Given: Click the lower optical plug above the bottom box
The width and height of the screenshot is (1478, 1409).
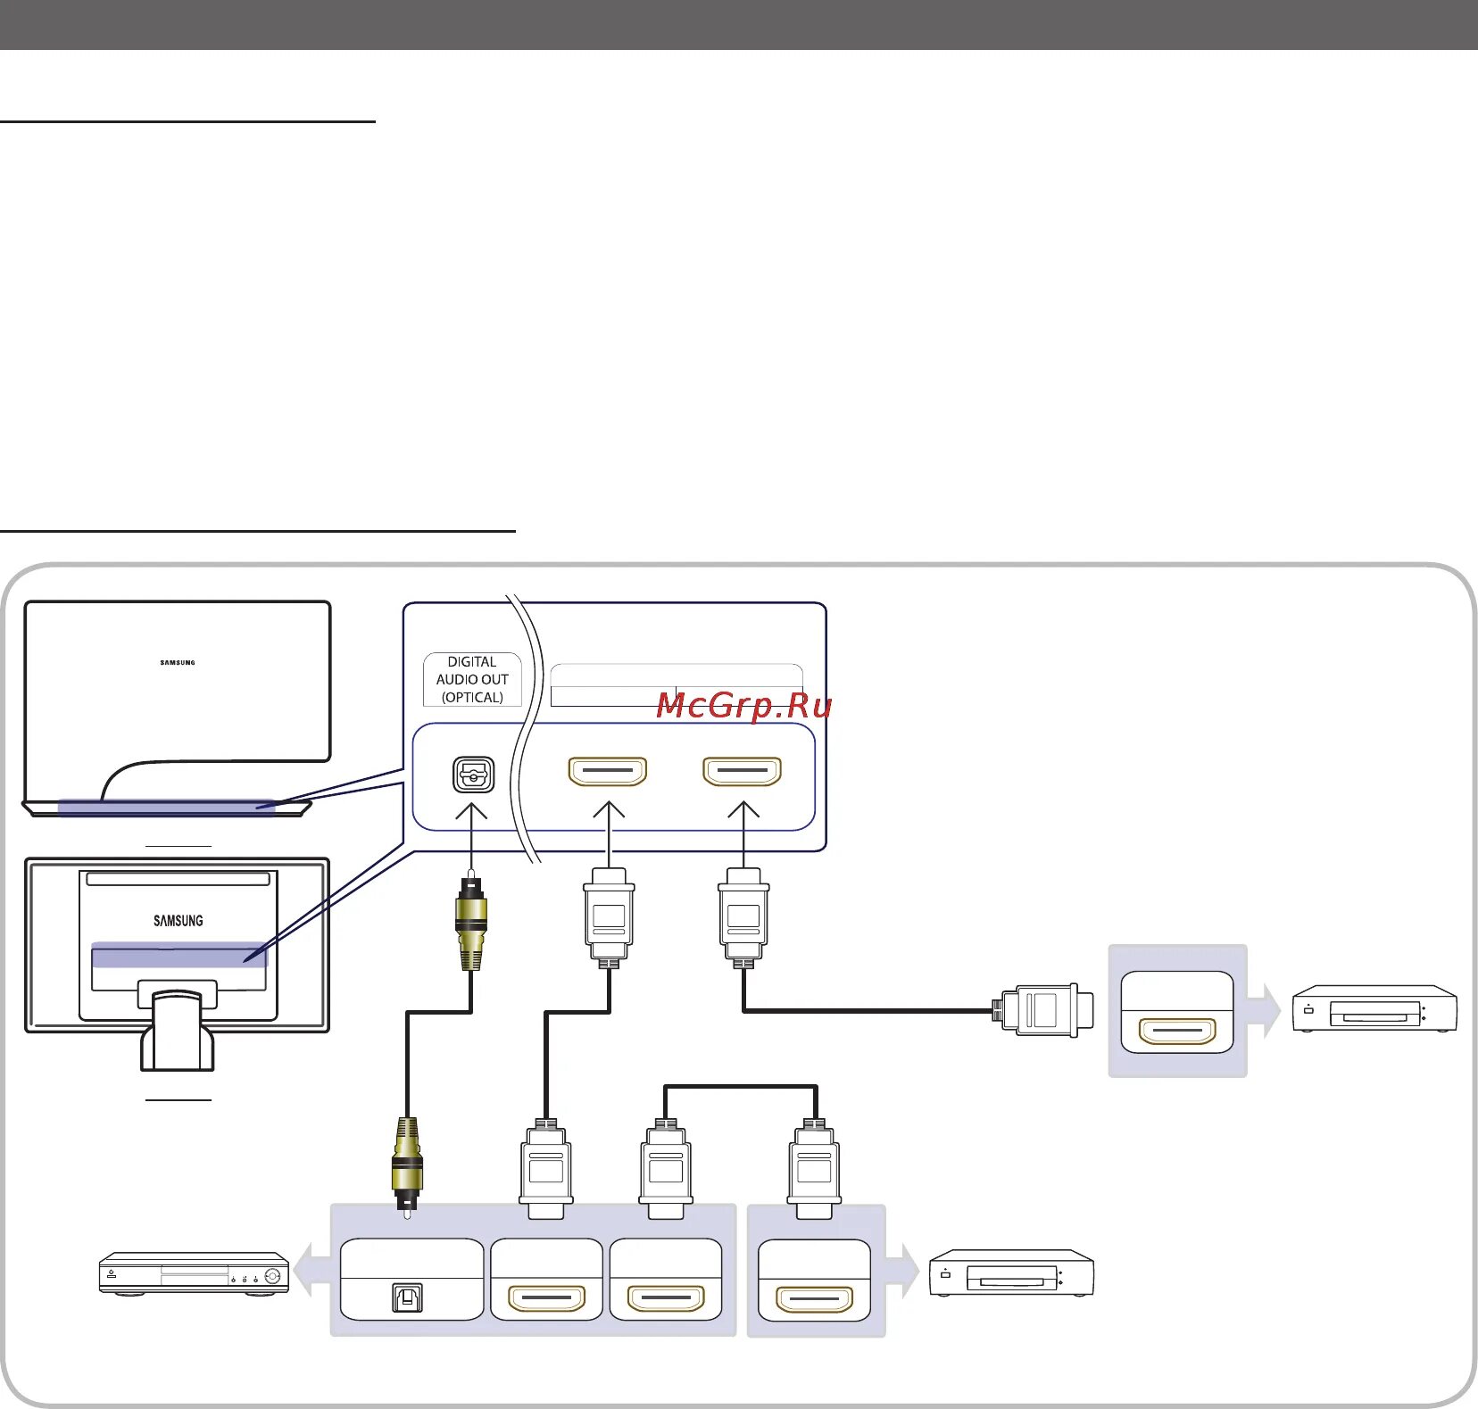Looking at the screenshot, I should 407,1168.
